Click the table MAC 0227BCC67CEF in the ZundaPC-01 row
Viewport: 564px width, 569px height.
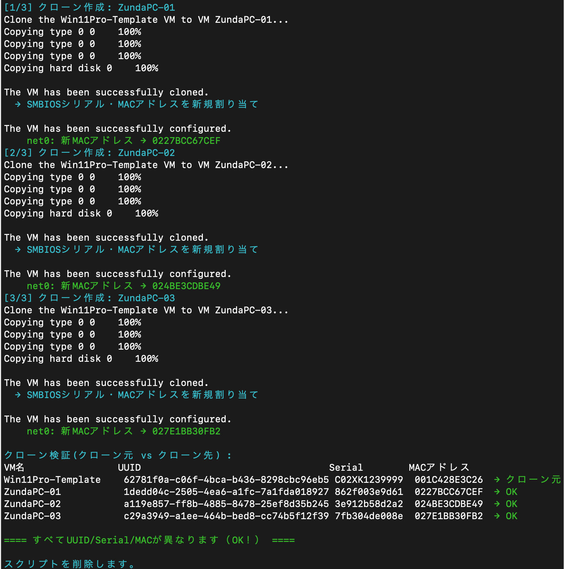(449, 492)
